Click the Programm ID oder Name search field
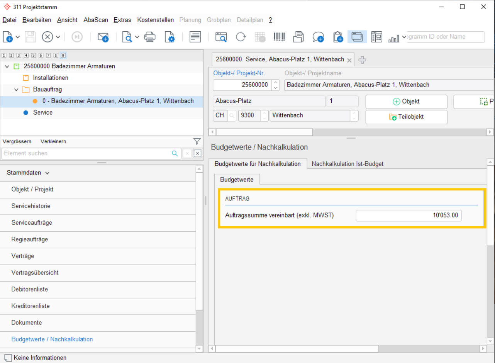This screenshot has width=495, height=363. point(446,37)
